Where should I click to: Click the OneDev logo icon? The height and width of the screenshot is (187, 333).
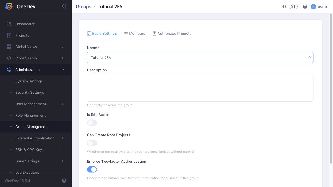(9, 6)
